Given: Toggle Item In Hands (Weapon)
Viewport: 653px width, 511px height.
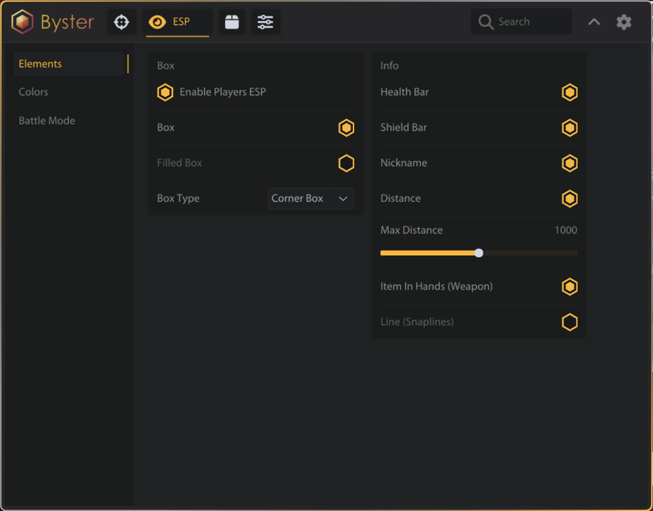Looking at the screenshot, I should pyautogui.click(x=569, y=287).
